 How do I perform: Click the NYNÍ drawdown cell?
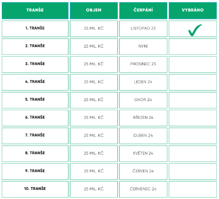point(143,47)
